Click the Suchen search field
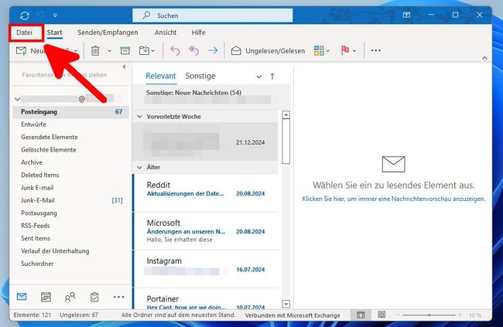The image size is (503, 327). (212, 15)
